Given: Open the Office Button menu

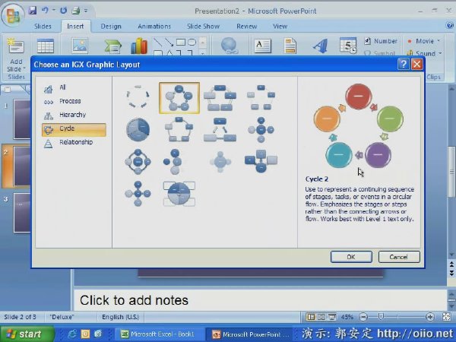Looking at the screenshot, I should pos(13,15).
